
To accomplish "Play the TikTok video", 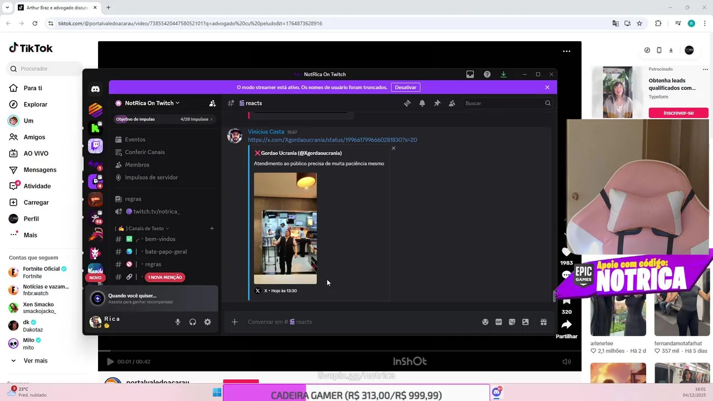I will tap(110, 361).
